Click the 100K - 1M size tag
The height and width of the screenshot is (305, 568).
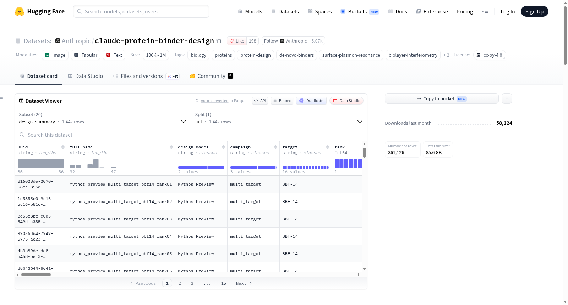point(156,55)
